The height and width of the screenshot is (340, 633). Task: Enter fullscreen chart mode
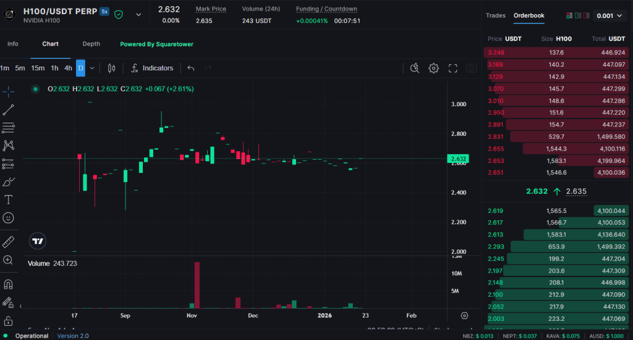pyautogui.click(x=452, y=68)
